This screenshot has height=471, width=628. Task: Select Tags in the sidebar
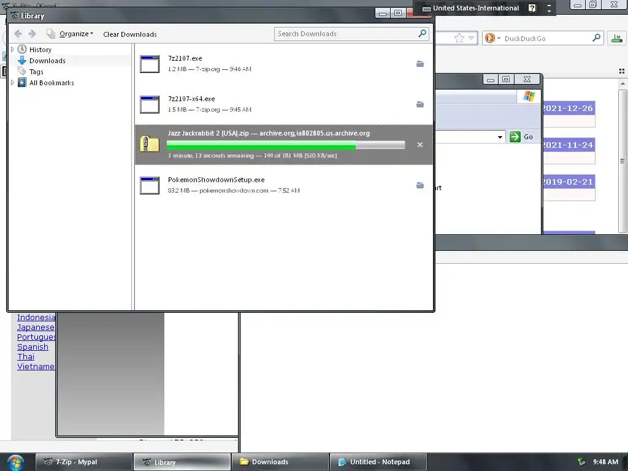36,72
